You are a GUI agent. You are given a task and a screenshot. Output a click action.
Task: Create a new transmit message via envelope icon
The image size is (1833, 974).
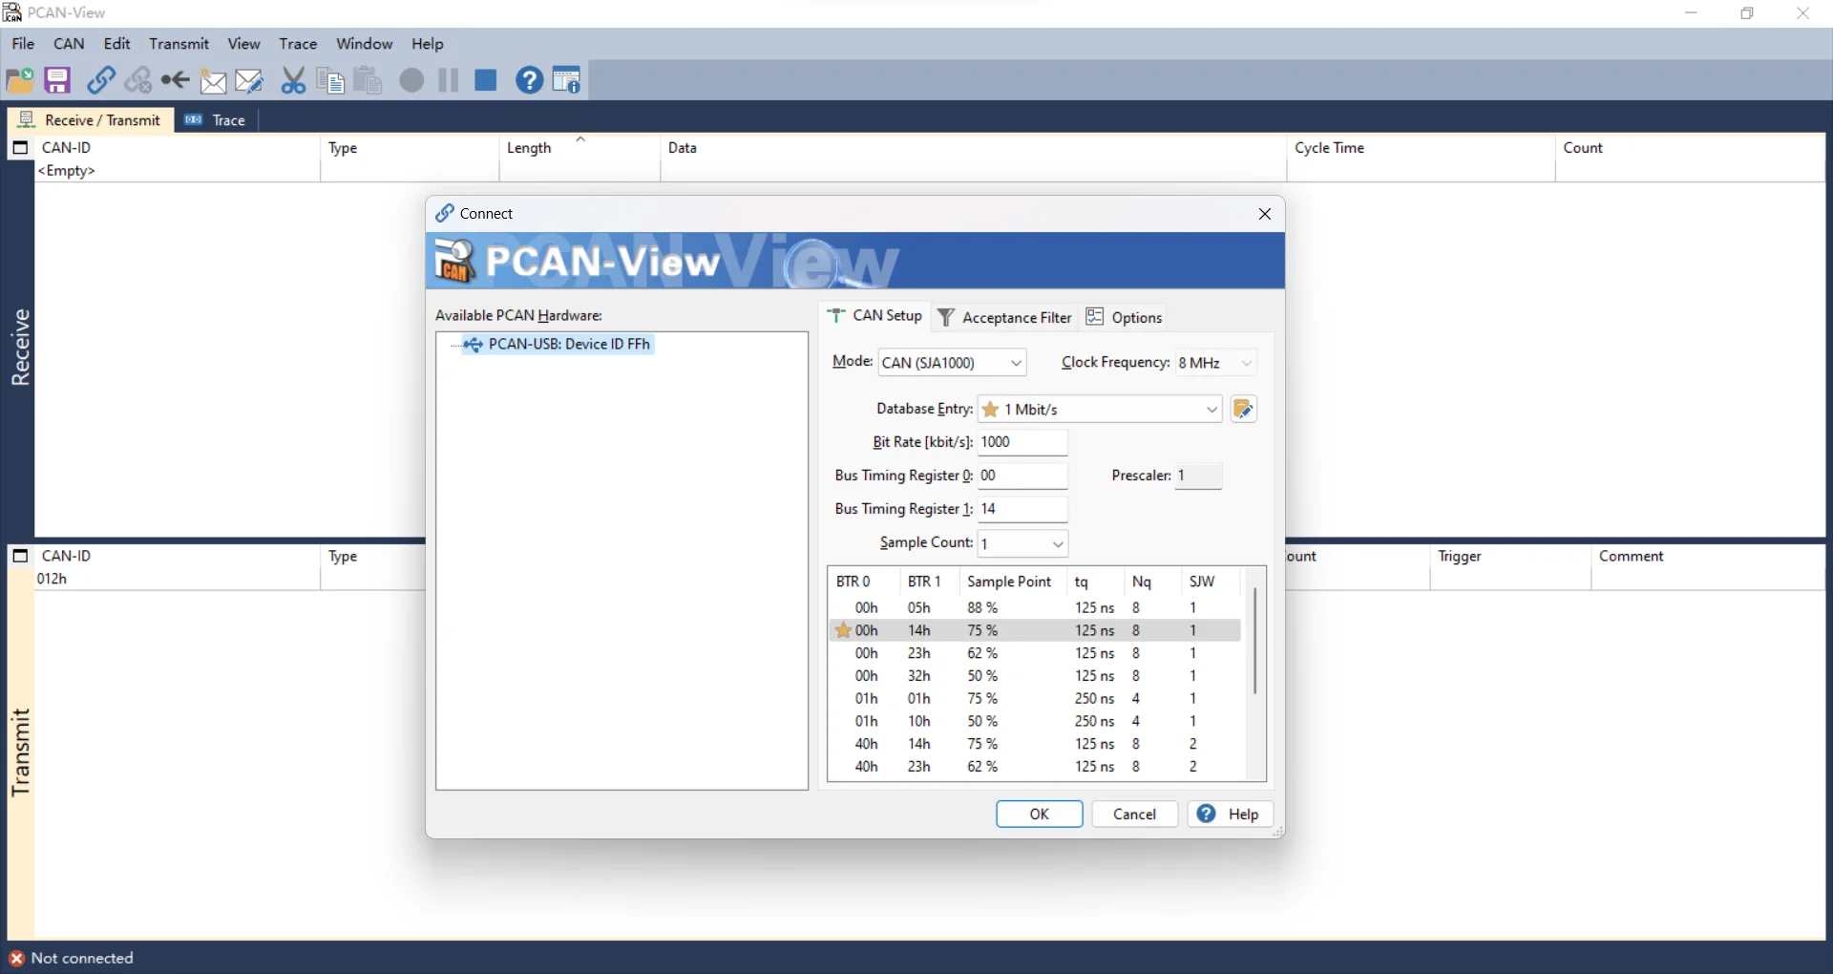click(x=214, y=80)
